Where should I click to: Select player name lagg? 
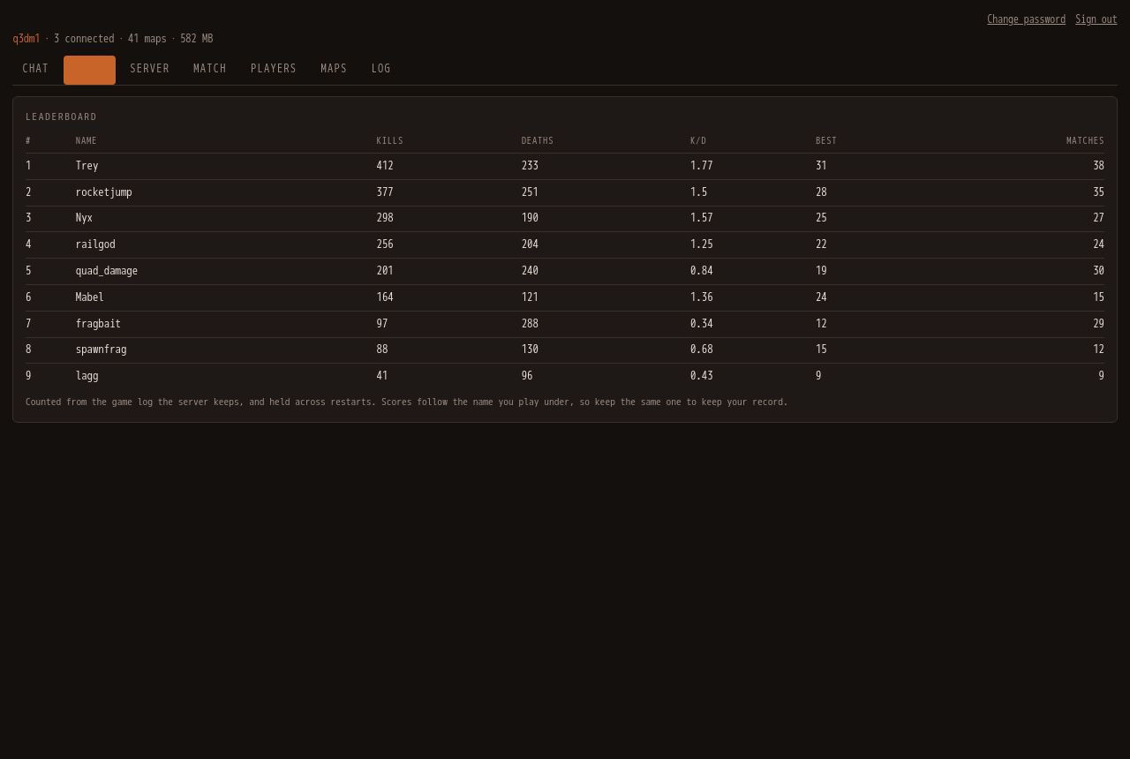[x=87, y=376]
